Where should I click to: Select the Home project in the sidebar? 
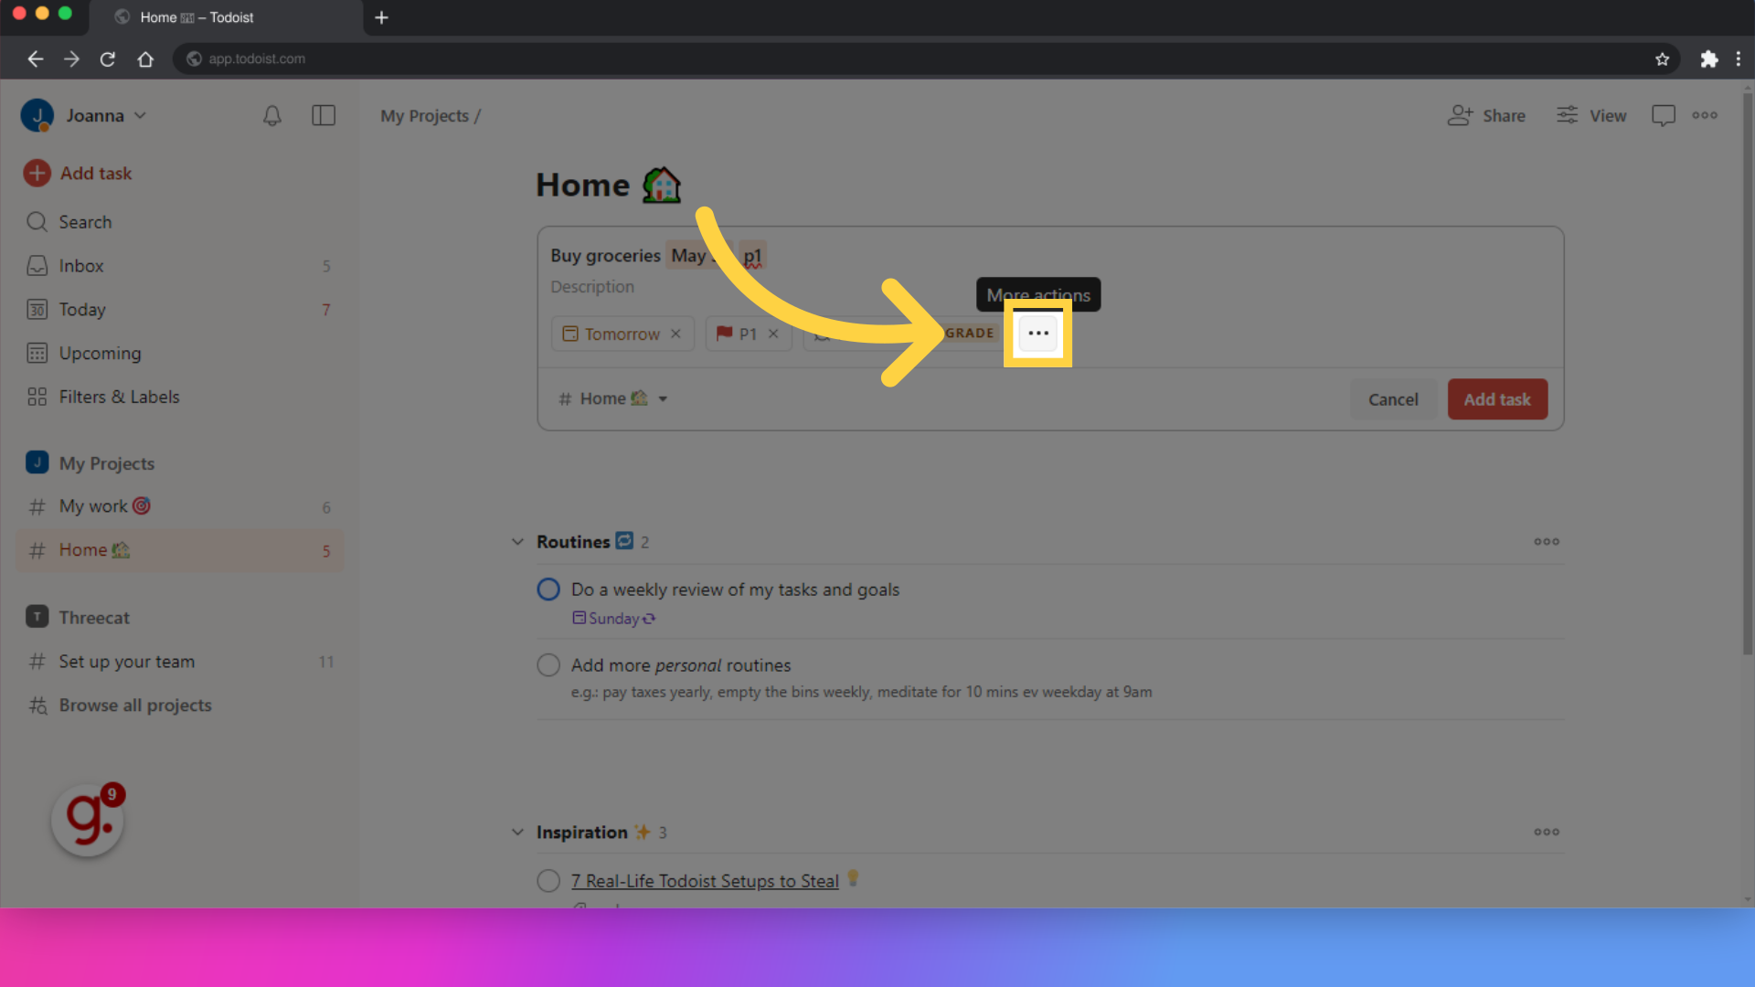(x=179, y=550)
